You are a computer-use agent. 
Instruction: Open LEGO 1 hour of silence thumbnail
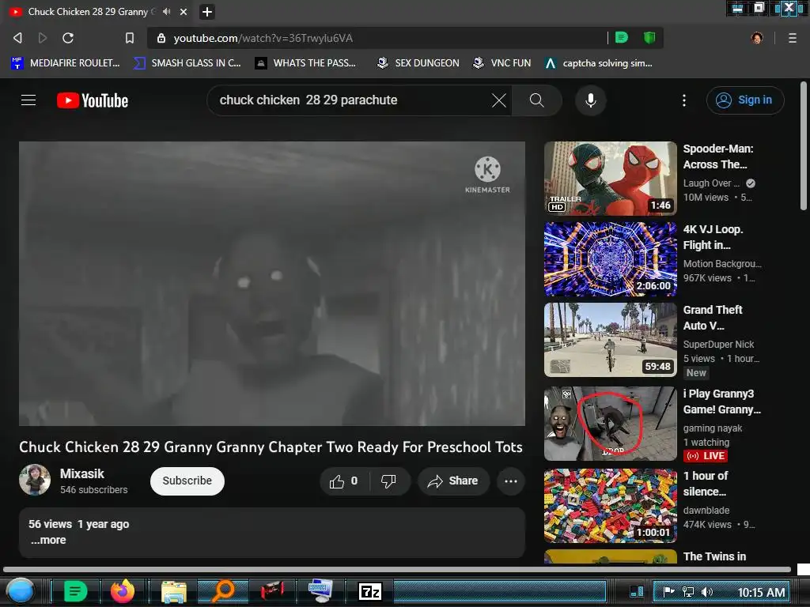[x=610, y=506]
